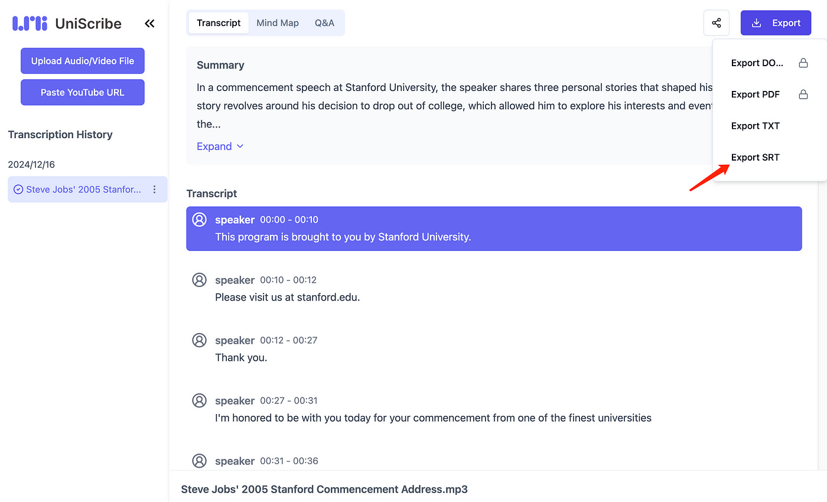
Task: Click the lock icon beside Export DOCX
Action: 803,63
